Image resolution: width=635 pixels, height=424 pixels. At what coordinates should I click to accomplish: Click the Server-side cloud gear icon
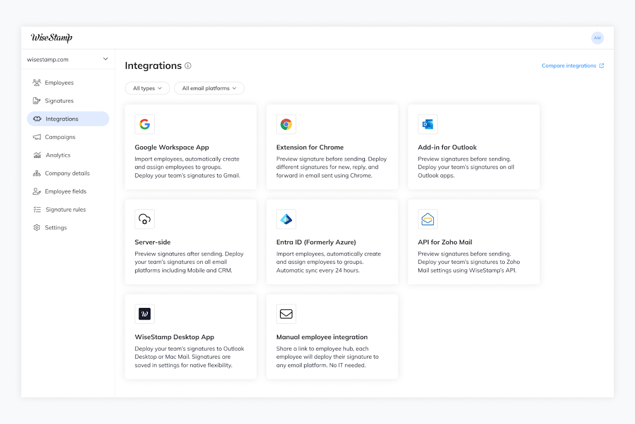145,219
